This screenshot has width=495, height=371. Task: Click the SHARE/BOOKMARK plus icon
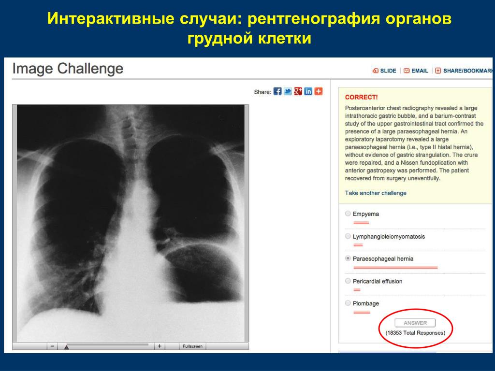[x=438, y=71]
